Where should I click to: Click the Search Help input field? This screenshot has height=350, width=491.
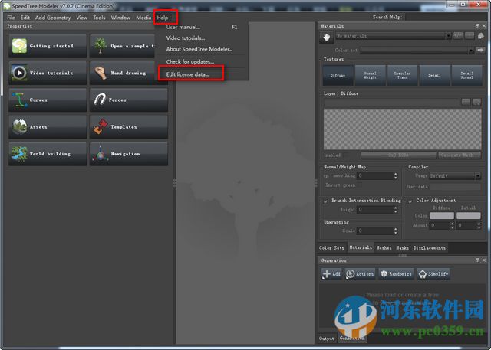tap(447, 17)
